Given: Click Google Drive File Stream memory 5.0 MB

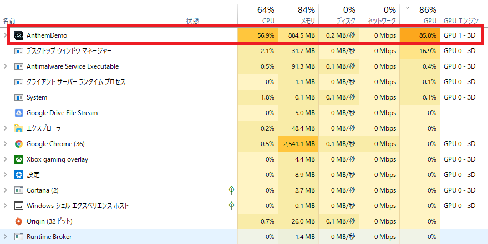Looking at the screenshot, I should point(304,113).
